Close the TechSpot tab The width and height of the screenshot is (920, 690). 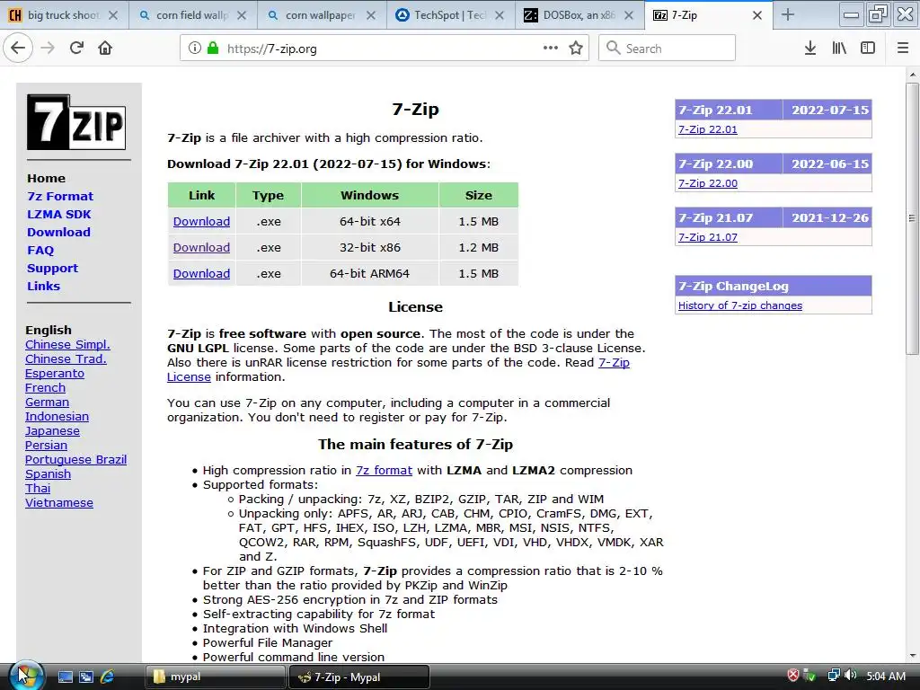tap(500, 15)
